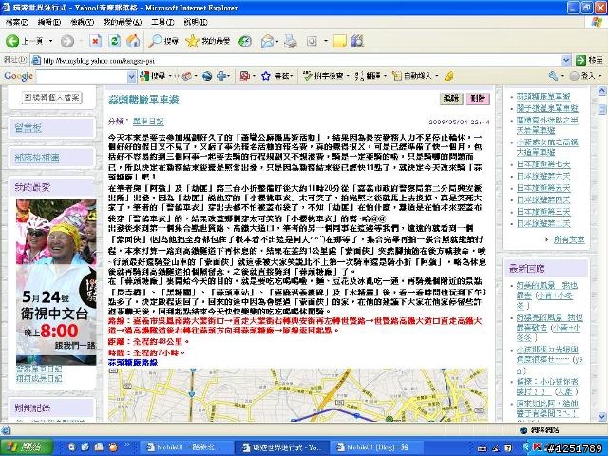608x456 pixels.
Task: Click the pink 刪除 delete button
Action: pyautogui.click(x=478, y=99)
